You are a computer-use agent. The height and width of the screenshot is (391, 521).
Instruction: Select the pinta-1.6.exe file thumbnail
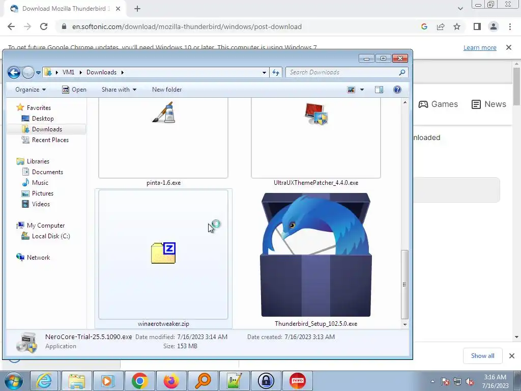point(163,138)
